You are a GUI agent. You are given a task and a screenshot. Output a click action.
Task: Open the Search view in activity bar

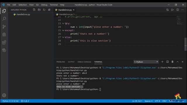click(x=4, y=19)
